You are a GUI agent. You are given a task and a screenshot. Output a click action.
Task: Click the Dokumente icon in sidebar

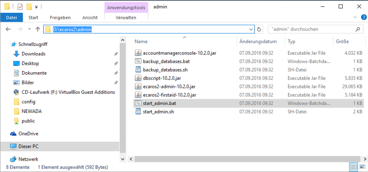pyautogui.click(x=16, y=73)
